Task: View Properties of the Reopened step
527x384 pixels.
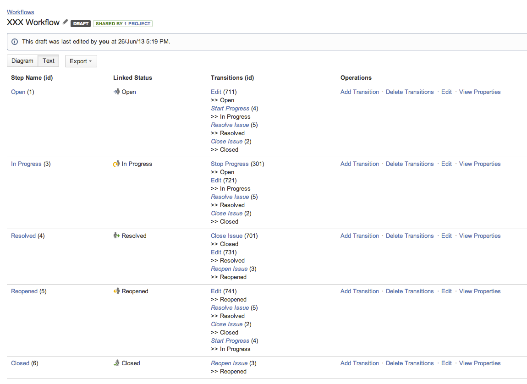Action: [480, 291]
